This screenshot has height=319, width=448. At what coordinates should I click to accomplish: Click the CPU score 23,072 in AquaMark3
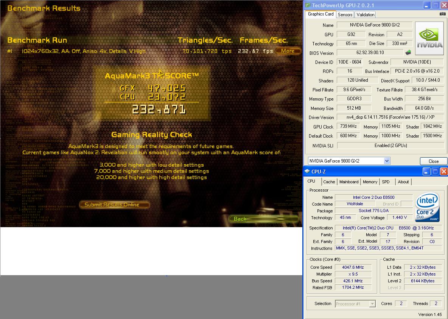[x=167, y=97]
